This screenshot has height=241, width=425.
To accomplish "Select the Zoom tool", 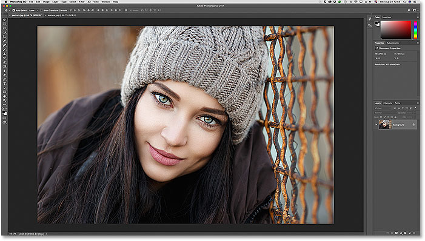I will coord(5,100).
